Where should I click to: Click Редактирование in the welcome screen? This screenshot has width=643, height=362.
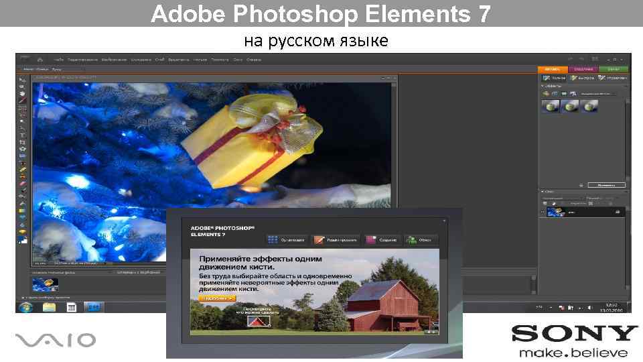tap(335, 240)
